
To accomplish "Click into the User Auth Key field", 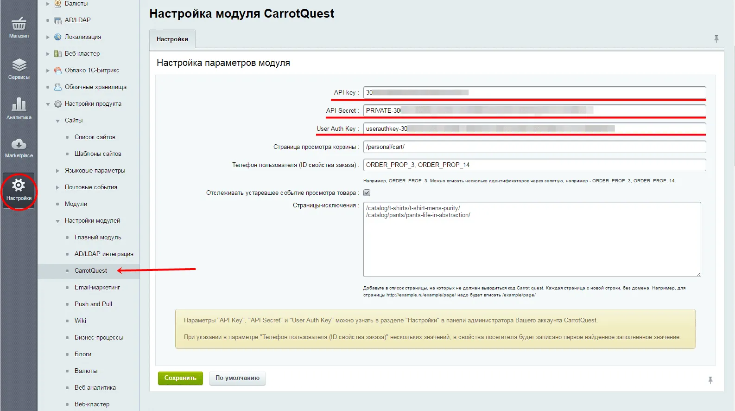I will tap(534, 128).
